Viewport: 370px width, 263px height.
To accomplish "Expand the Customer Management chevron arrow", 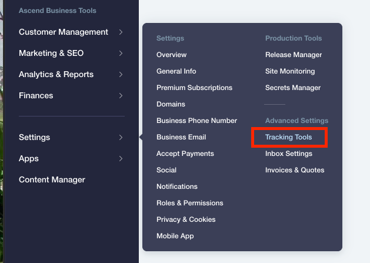I will (x=121, y=32).
